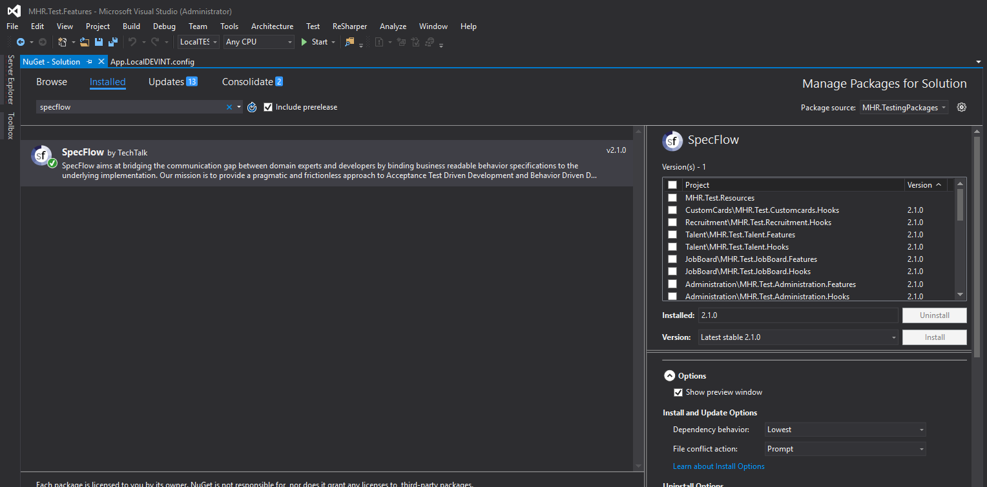
Task: Open the Debug menu
Action: point(164,26)
